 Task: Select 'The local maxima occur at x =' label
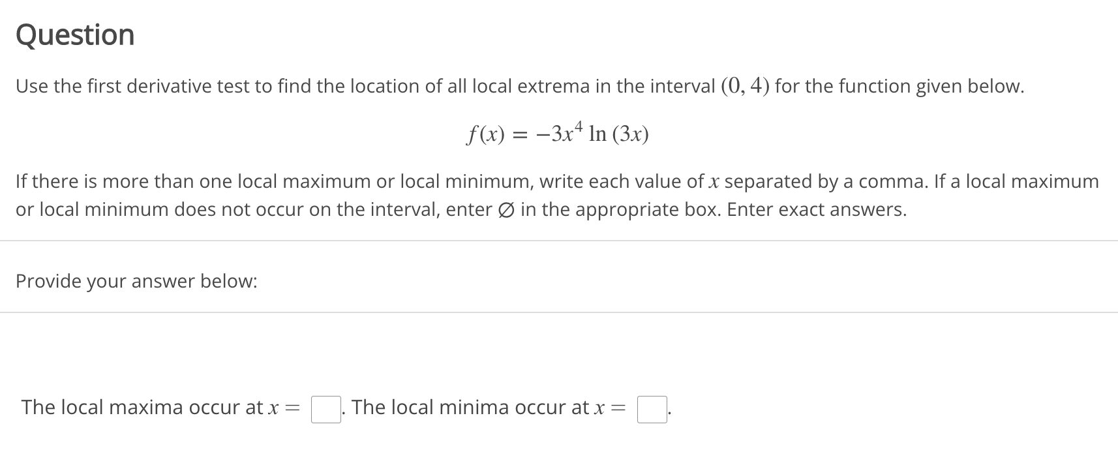160,407
